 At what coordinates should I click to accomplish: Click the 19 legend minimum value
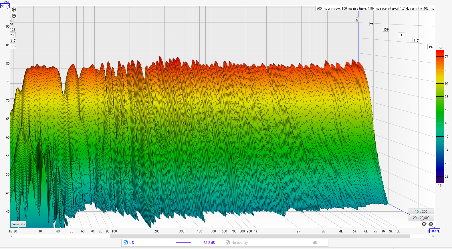pyautogui.click(x=440, y=186)
